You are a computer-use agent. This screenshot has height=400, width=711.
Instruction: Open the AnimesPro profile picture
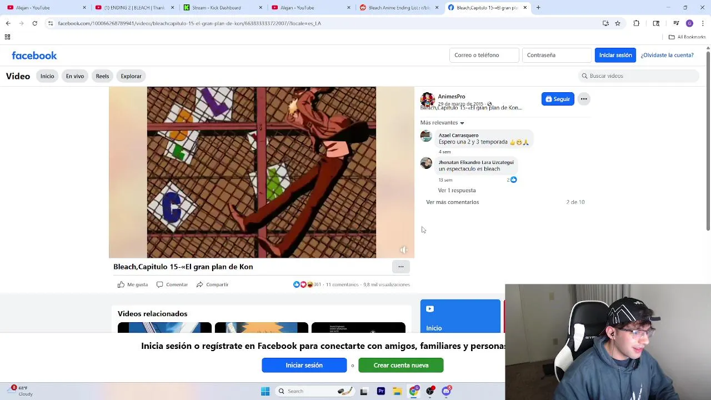[x=427, y=99]
